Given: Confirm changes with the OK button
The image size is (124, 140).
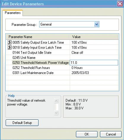Looking at the screenshot, I should coord(87,134).
